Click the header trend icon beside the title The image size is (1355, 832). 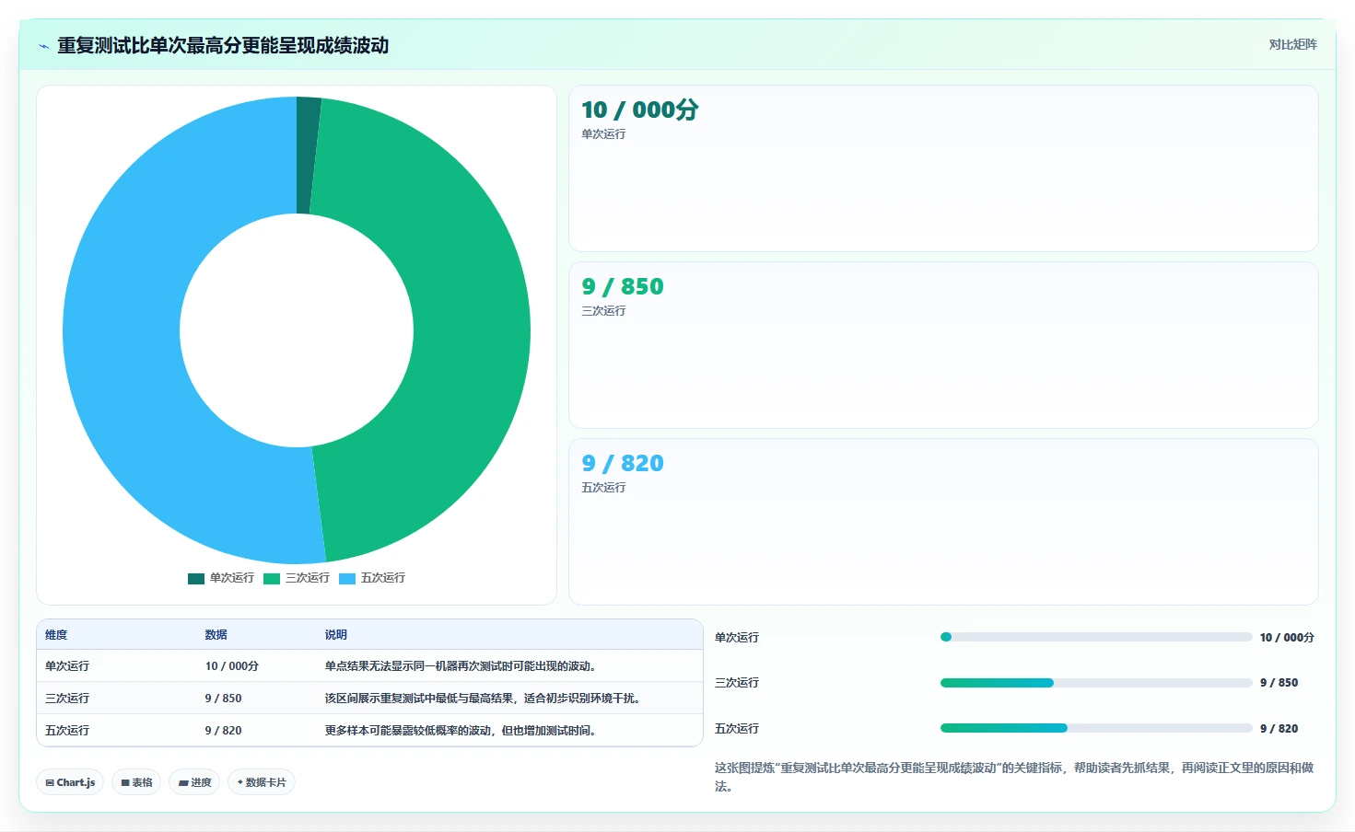tap(43, 46)
